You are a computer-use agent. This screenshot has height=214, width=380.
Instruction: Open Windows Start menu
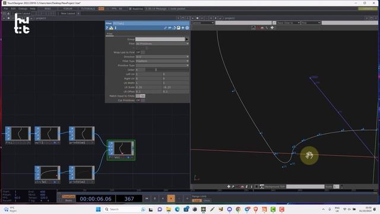pyautogui.click(x=98, y=209)
